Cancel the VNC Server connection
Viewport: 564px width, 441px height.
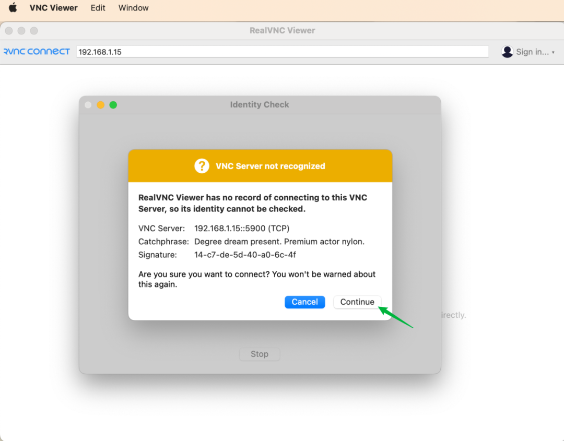click(x=304, y=302)
